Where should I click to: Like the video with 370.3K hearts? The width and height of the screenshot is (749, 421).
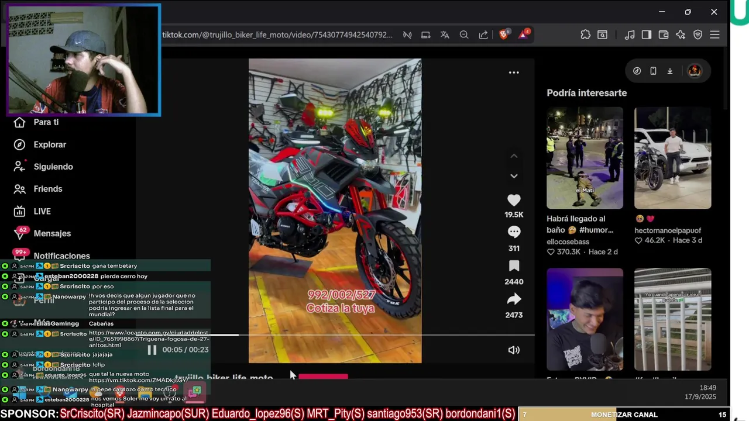point(551,252)
